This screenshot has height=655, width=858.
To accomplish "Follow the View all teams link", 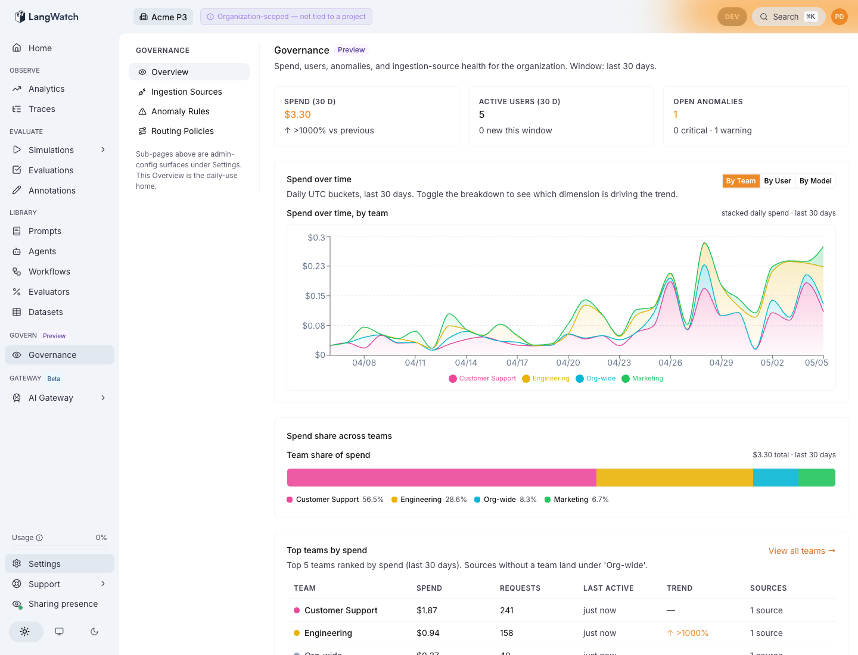I will click(802, 551).
